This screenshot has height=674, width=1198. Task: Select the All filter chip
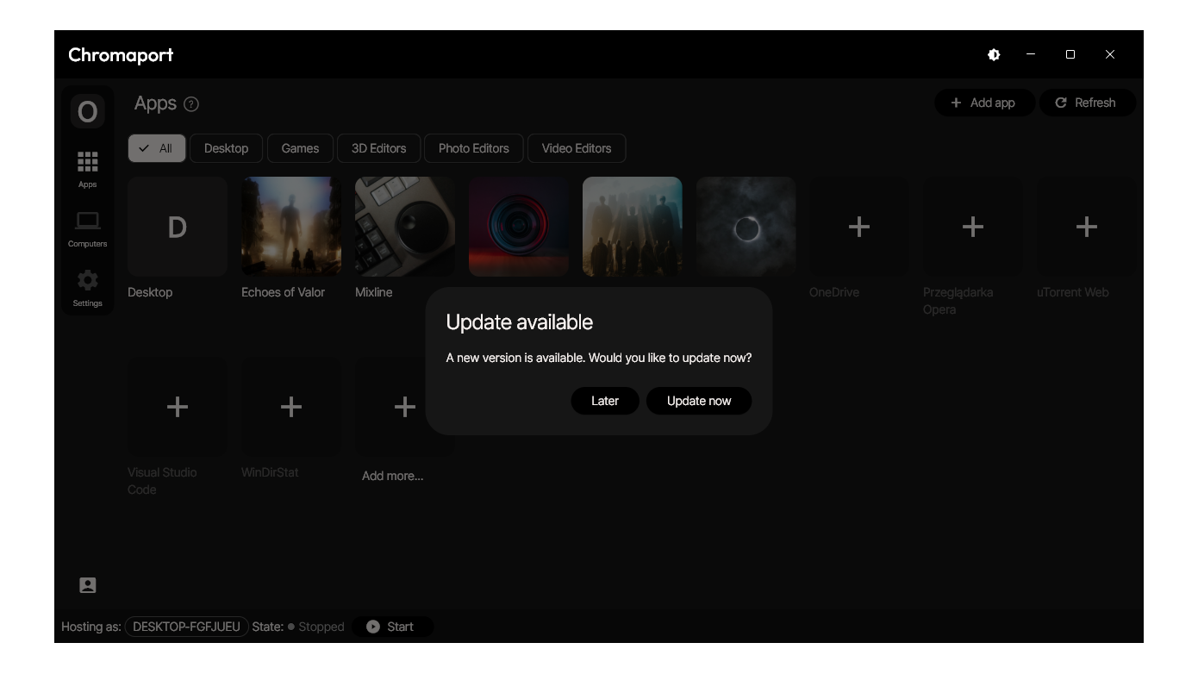coord(156,148)
